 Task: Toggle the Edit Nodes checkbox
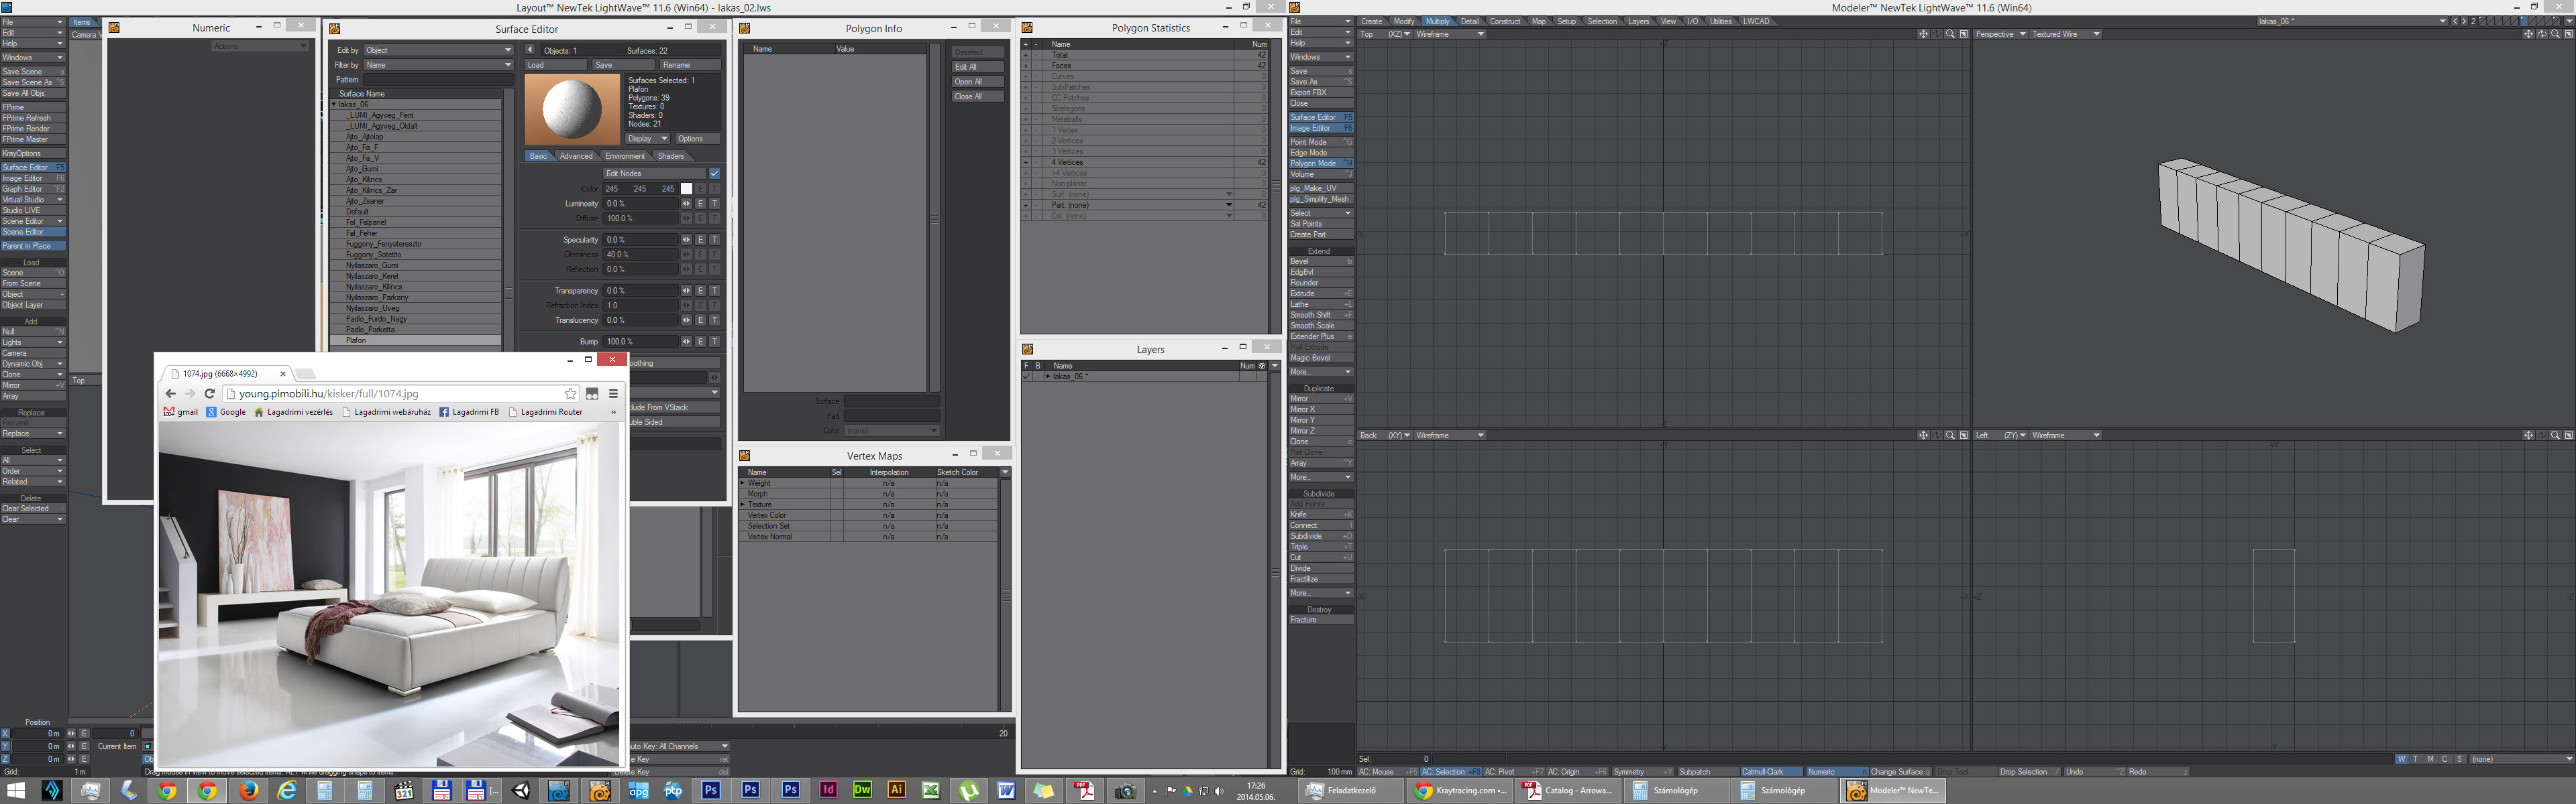click(714, 174)
